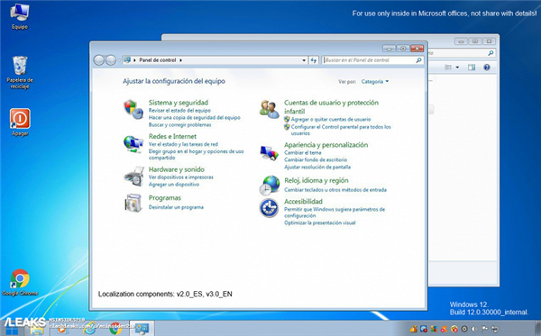
Task: Open the Accesibilidad blue circle icon
Action: click(x=269, y=208)
